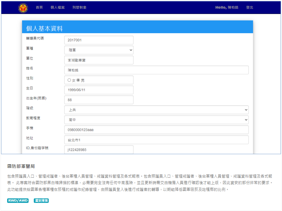
Task: Expand the 軍種 dropdown showing 陸軍
Action: [x=99, y=50]
